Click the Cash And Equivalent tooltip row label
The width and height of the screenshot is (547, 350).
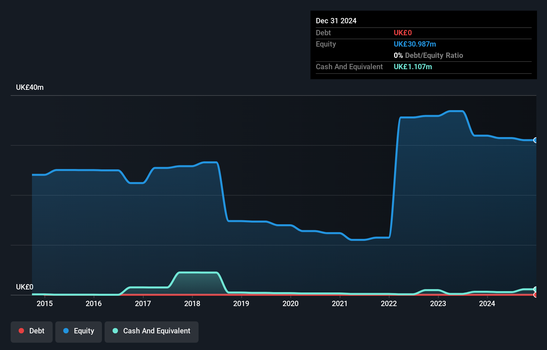pyautogui.click(x=349, y=67)
